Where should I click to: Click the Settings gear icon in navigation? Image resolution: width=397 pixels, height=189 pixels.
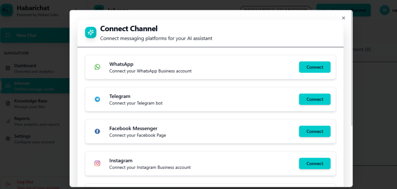(8, 139)
